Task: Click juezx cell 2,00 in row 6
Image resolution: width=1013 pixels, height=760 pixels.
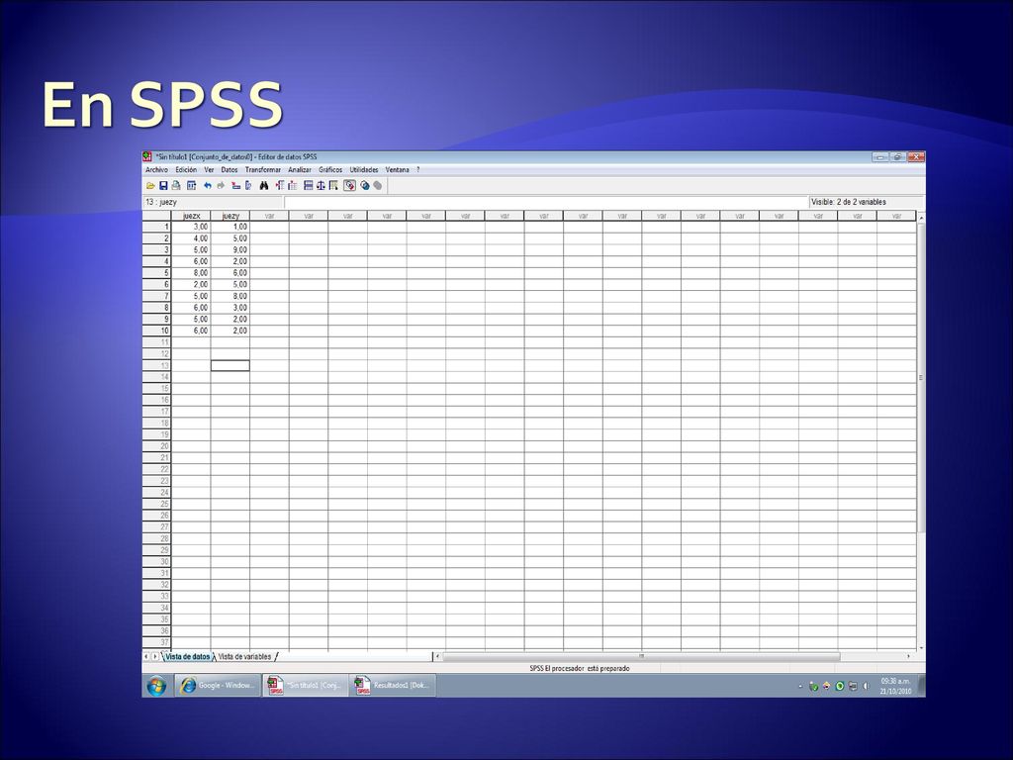Action: pos(191,284)
